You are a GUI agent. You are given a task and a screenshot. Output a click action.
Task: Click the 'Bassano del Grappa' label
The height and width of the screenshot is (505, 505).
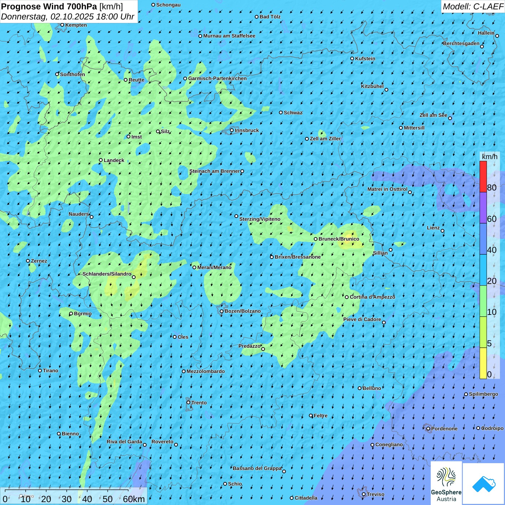pyautogui.click(x=257, y=468)
